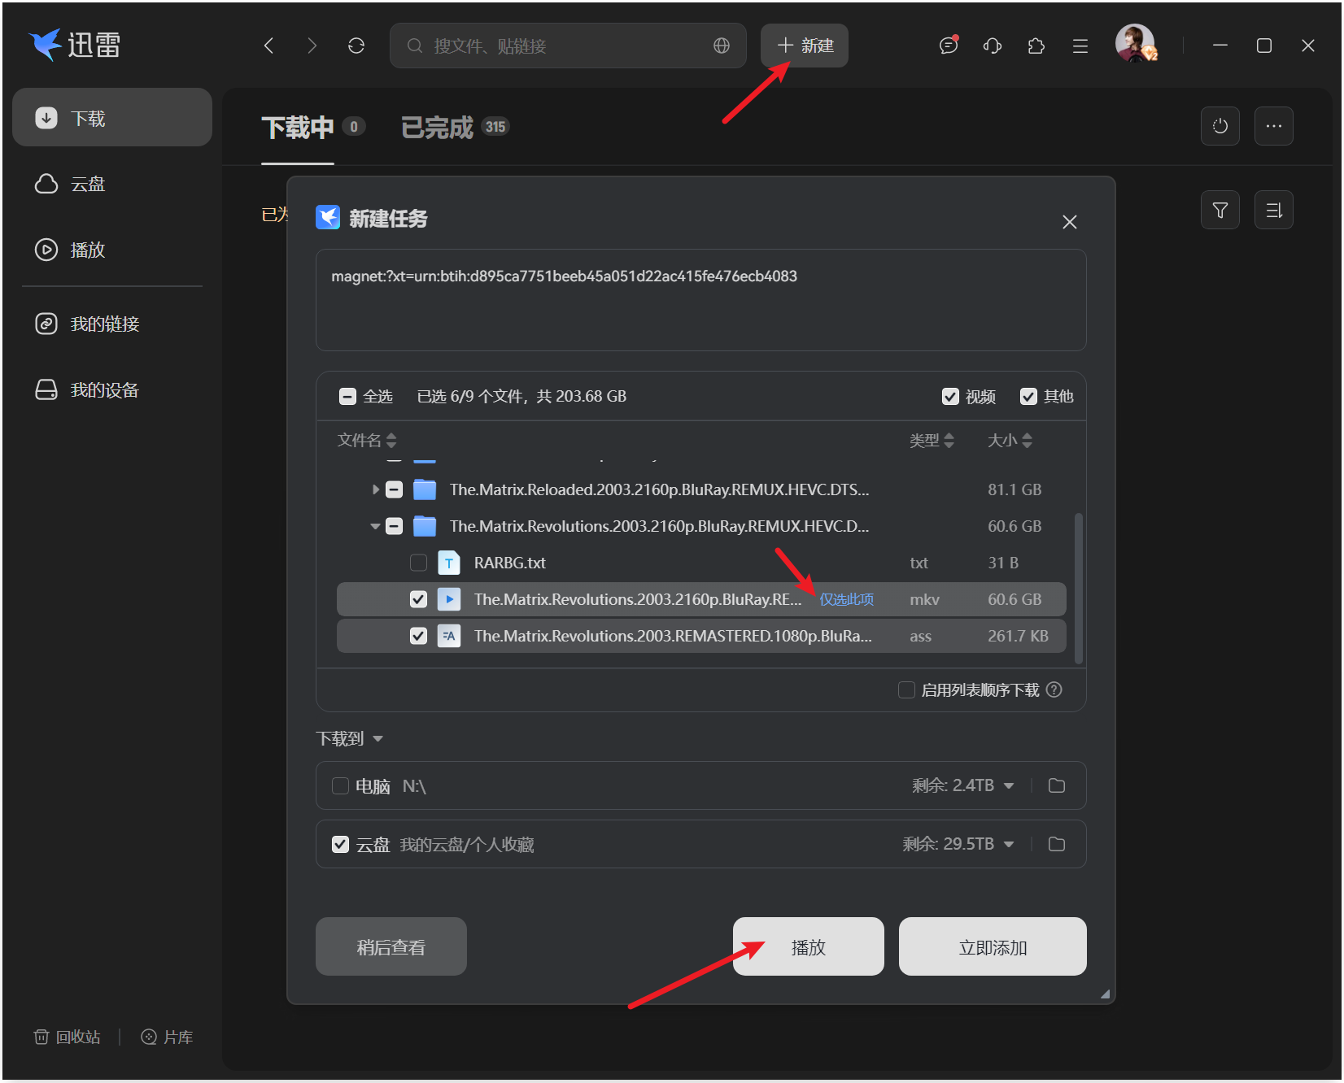
Task: Click the mkv video file icon
Action: tap(449, 599)
